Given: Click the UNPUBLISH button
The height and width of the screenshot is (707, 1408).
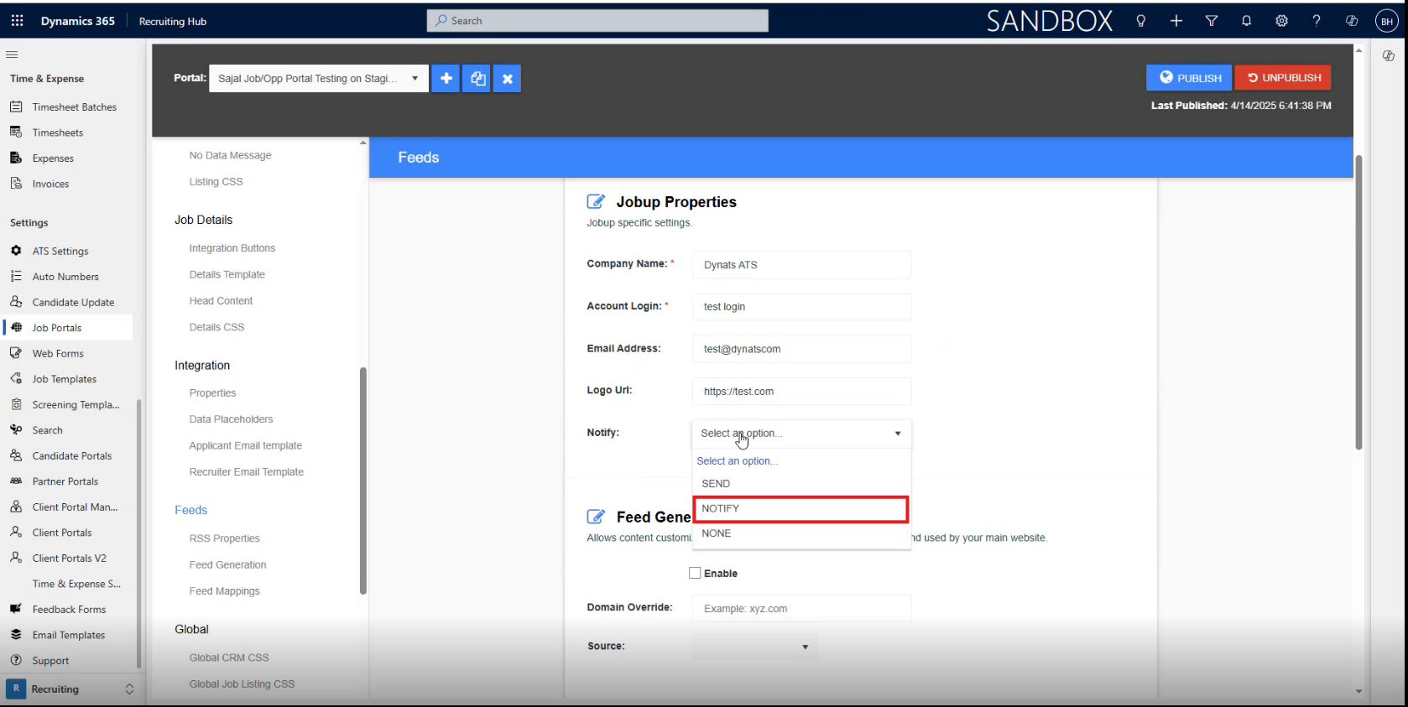Looking at the screenshot, I should (1283, 78).
